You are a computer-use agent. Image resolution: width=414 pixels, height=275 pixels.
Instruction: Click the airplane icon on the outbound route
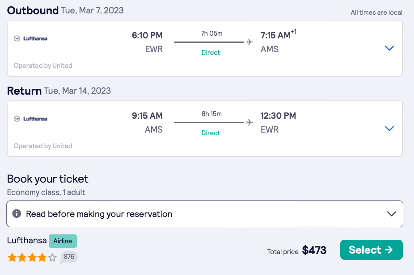coord(249,42)
